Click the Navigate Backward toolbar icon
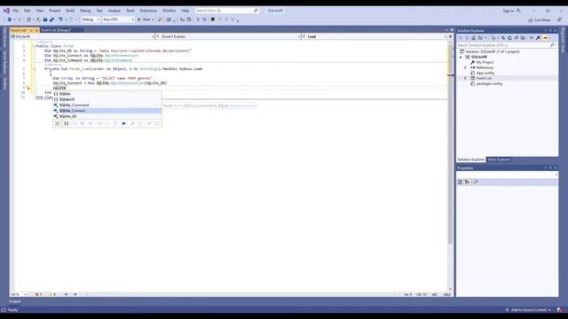568x319 pixels. (10, 19)
